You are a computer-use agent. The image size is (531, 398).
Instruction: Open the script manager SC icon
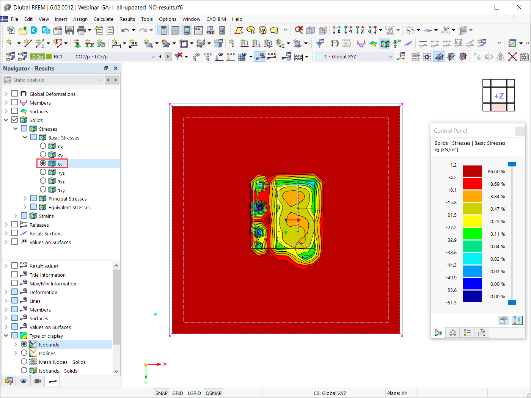tap(210, 30)
